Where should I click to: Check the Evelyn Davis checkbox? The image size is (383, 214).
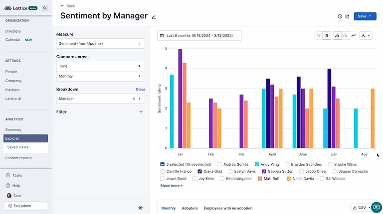[x=230, y=171]
